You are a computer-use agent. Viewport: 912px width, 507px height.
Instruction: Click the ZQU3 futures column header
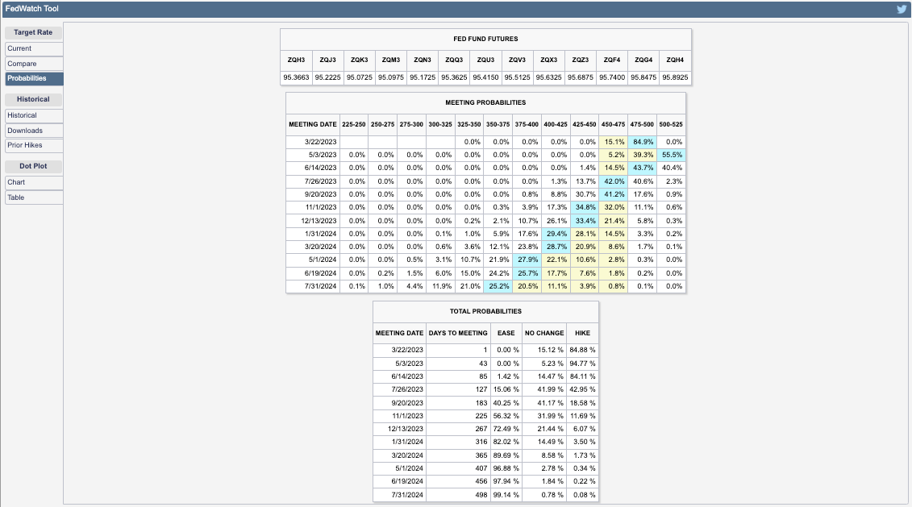(x=485, y=60)
